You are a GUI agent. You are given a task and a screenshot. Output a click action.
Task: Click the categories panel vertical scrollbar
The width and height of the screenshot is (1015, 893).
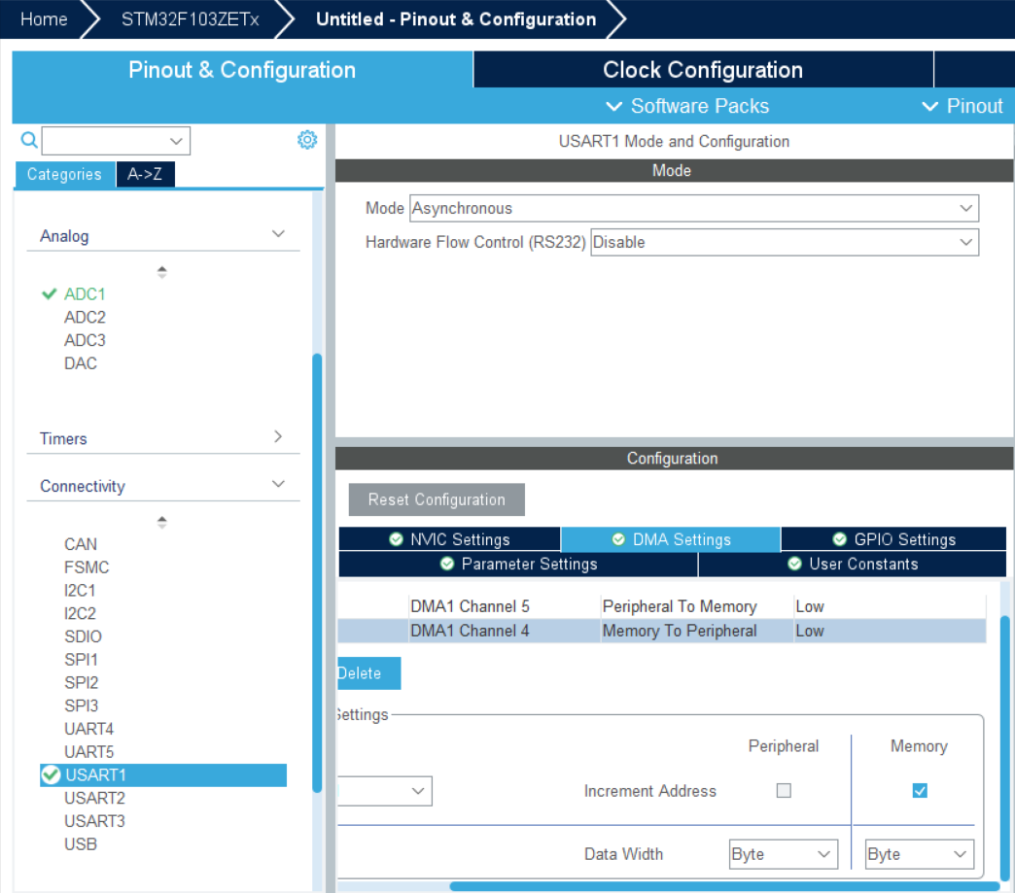coord(317,572)
